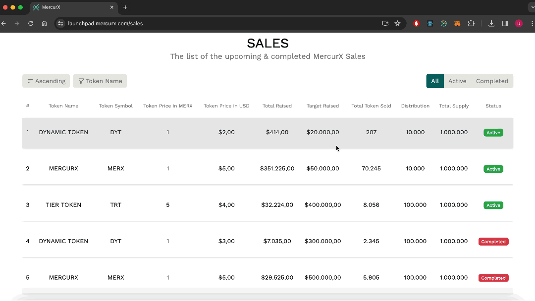This screenshot has height=301, width=535.
Task: View site information icon in address bar
Action: coord(61,24)
